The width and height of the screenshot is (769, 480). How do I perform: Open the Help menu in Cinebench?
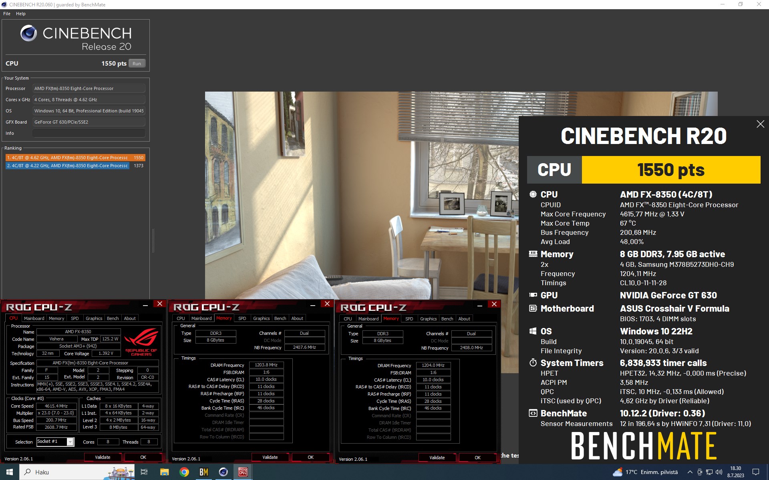point(21,14)
